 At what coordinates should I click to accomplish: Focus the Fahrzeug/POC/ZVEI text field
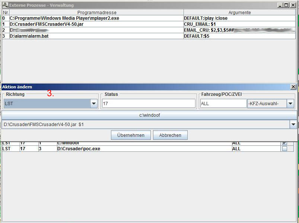pos(223,104)
